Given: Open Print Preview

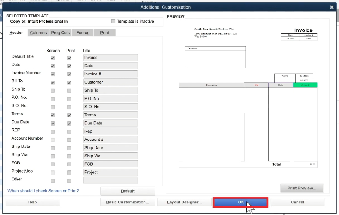Looking at the screenshot, I should [302, 188].
